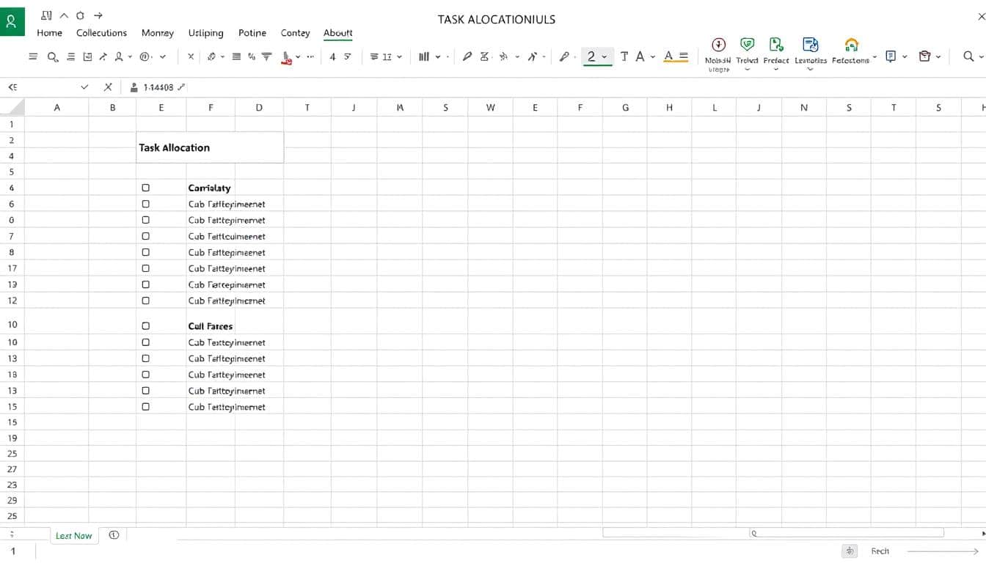Expand the line spacing 11 dropdown
The image size is (986, 563).
[x=399, y=57]
